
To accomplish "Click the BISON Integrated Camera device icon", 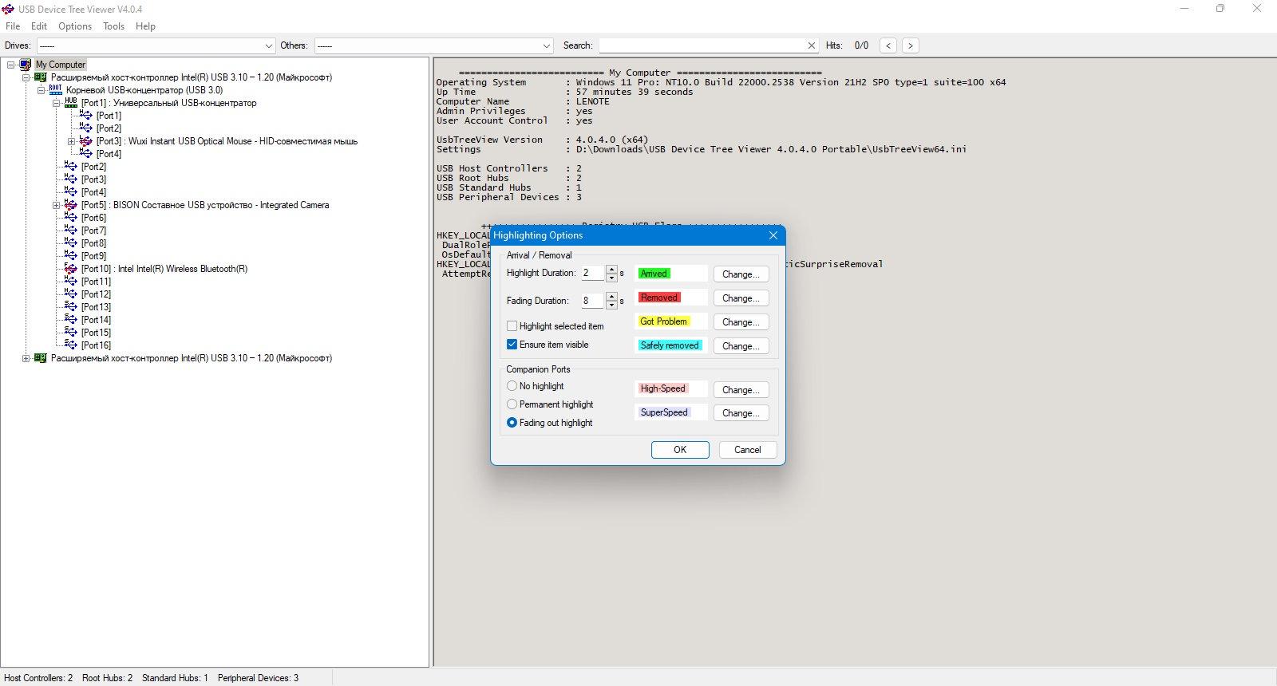I will tap(71, 205).
